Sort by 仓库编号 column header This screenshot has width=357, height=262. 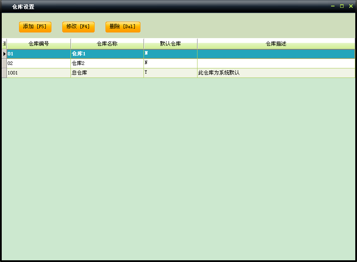point(39,44)
